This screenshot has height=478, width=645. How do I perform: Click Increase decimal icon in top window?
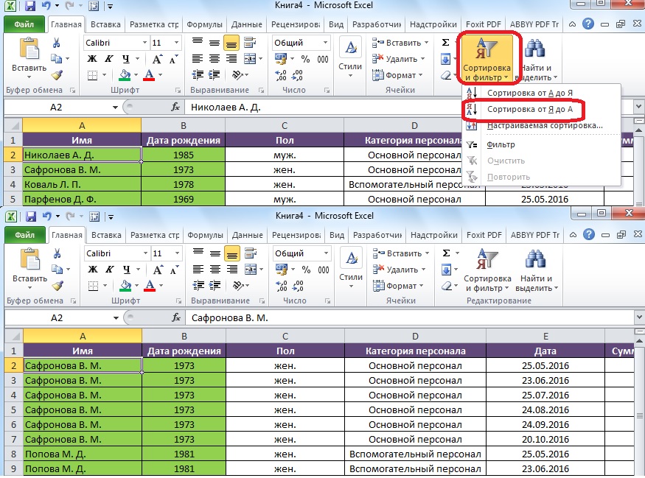(x=281, y=75)
